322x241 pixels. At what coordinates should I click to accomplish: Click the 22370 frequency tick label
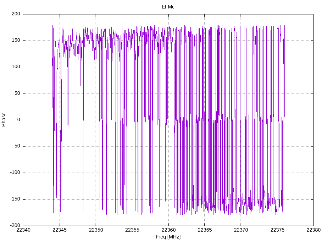click(241, 230)
